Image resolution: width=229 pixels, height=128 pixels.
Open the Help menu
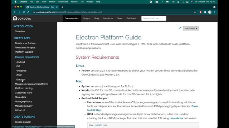point(98,2)
